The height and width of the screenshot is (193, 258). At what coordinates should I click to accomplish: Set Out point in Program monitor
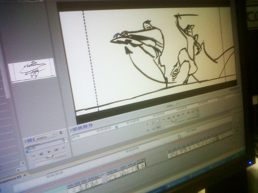point(153,123)
